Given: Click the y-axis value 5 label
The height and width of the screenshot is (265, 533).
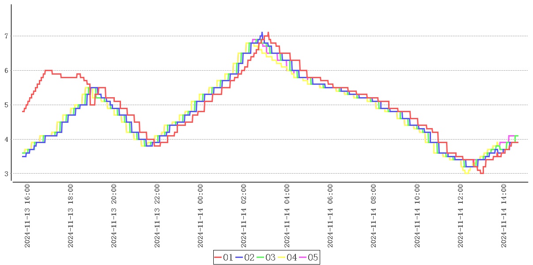Looking at the screenshot, I should tap(6, 105).
